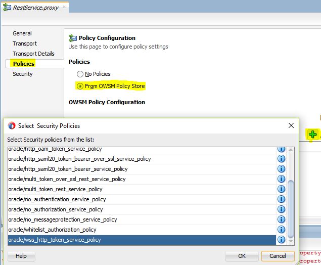Select the No Policies radio button

click(x=80, y=74)
